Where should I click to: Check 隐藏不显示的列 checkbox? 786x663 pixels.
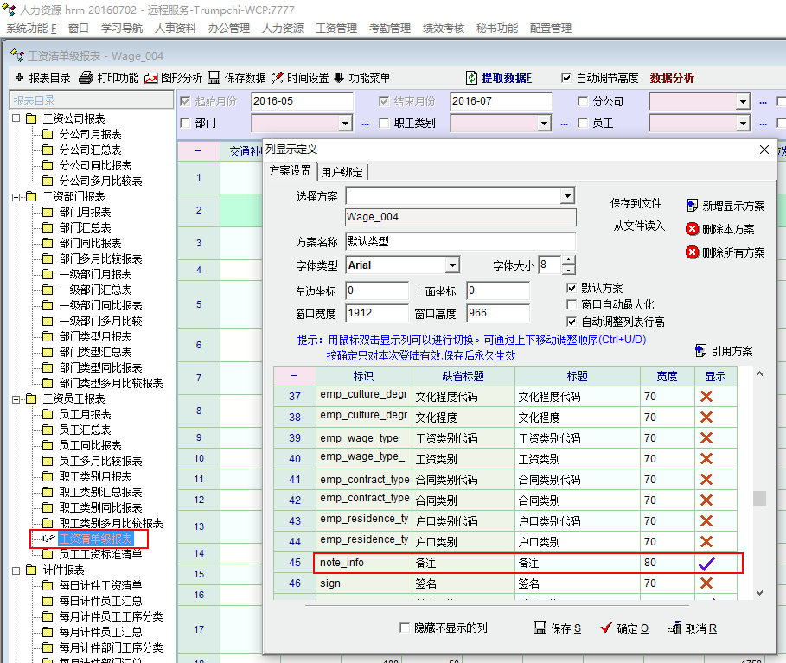point(405,628)
